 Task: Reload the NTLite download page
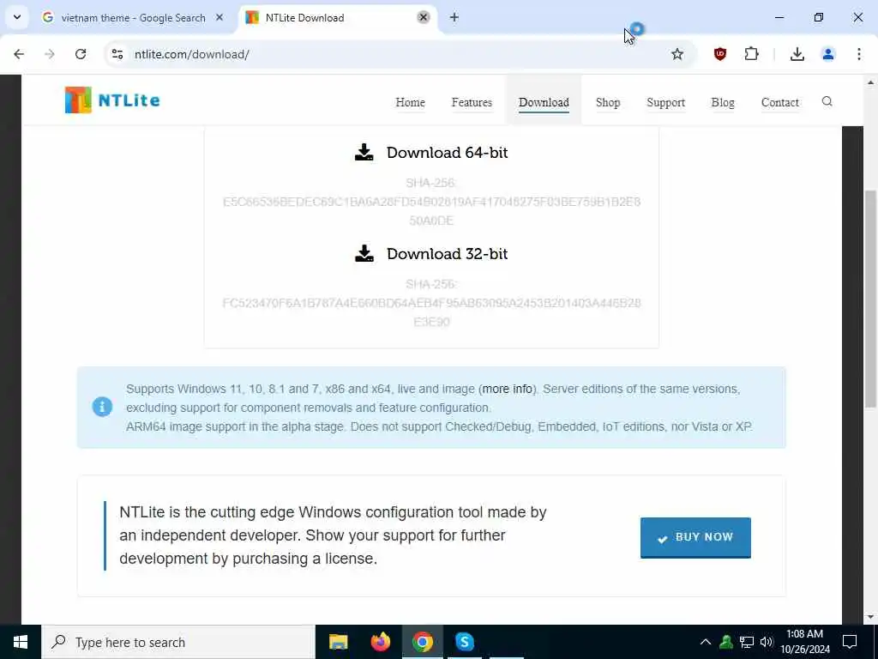pos(81,54)
